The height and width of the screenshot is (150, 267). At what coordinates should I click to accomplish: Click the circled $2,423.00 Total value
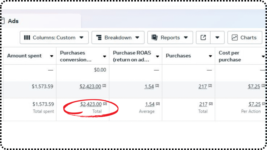click(x=91, y=104)
